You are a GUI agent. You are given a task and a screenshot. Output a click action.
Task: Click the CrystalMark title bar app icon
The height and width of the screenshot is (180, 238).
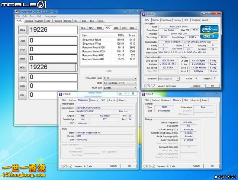(16, 12)
